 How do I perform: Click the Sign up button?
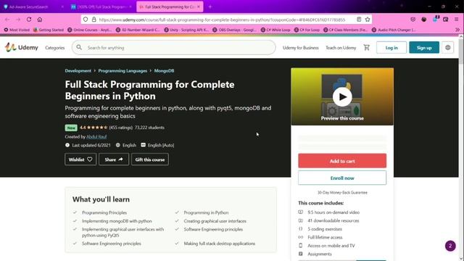tap(424, 48)
